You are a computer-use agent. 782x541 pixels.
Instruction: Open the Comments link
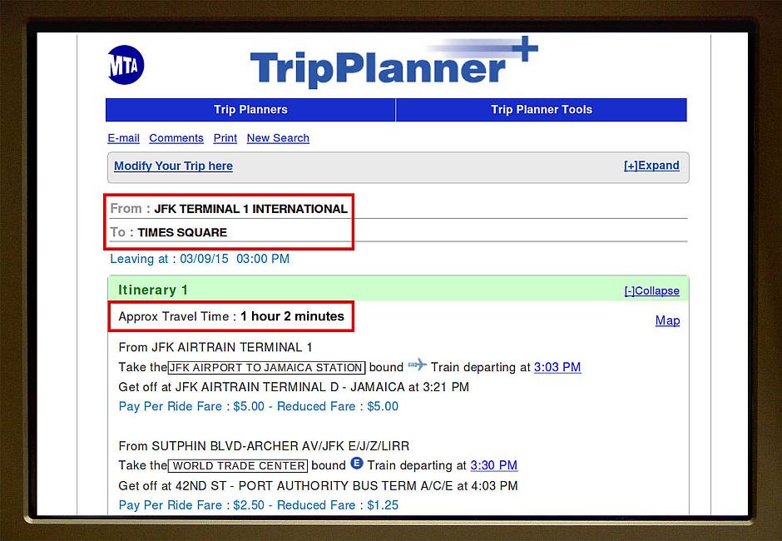point(176,138)
